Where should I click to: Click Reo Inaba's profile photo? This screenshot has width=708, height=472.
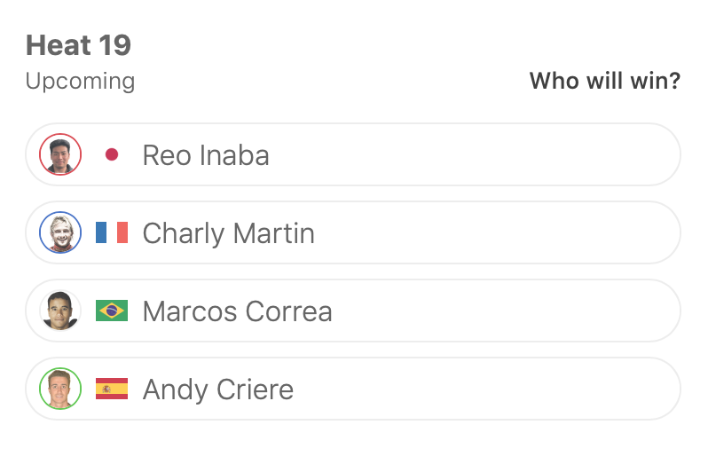tap(60, 154)
